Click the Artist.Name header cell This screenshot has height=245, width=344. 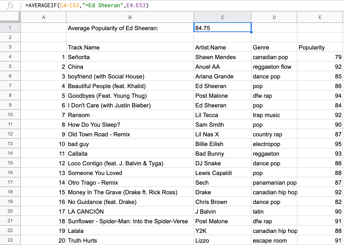pyautogui.click(x=223, y=47)
